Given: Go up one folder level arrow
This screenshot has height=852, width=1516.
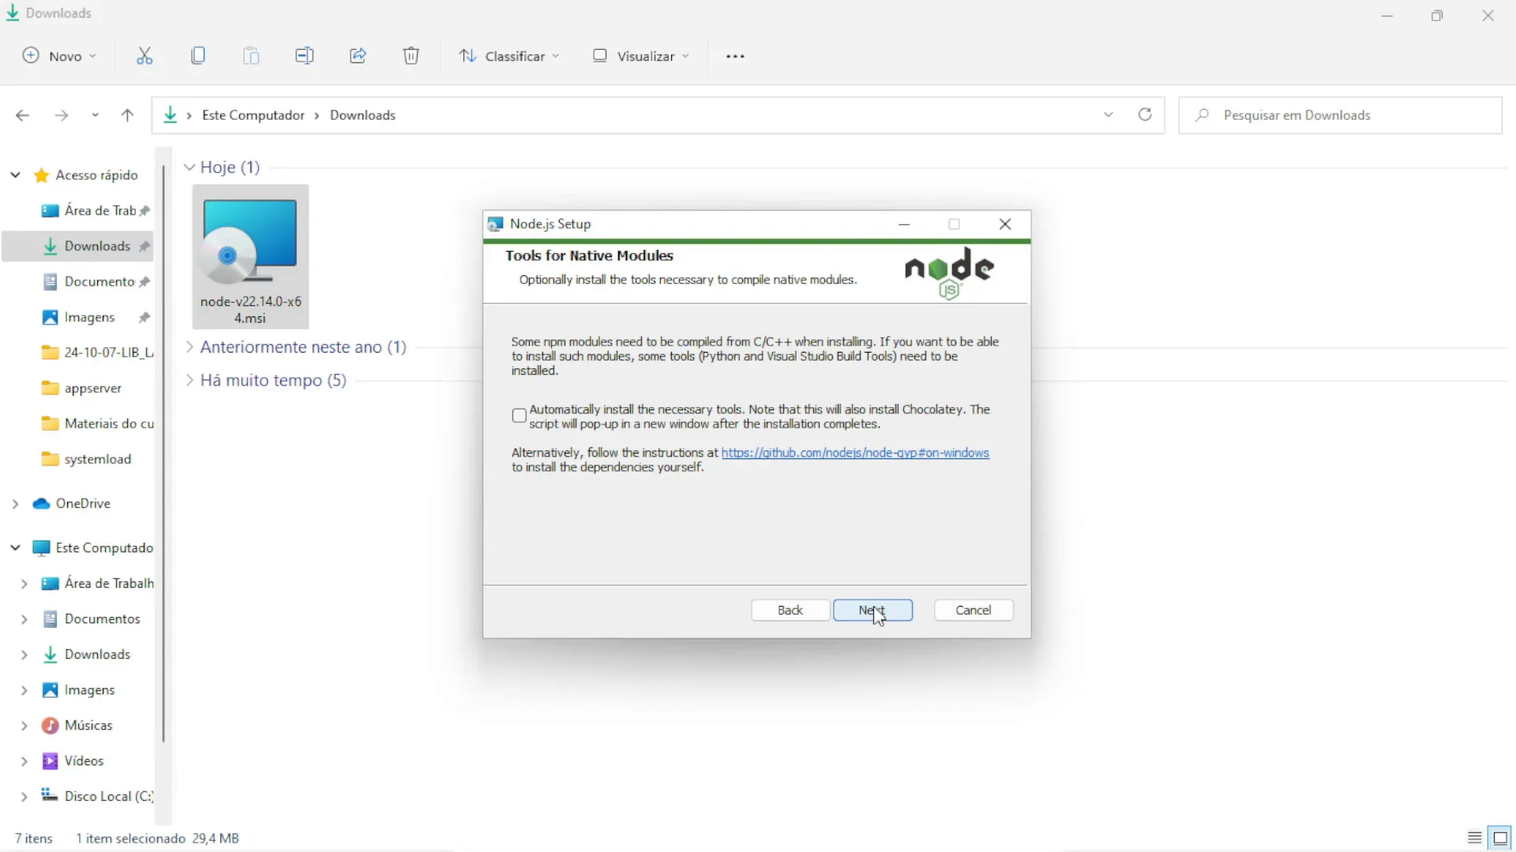Looking at the screenshot, I should [x=127, y=115].
